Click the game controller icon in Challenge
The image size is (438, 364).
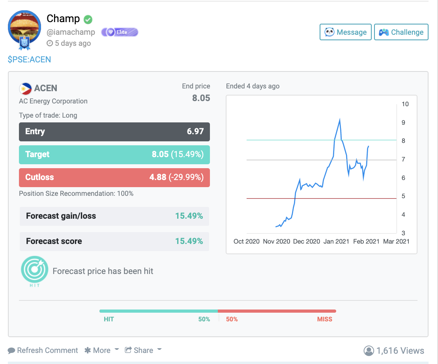pyautogui.click(x=384, y=32)
